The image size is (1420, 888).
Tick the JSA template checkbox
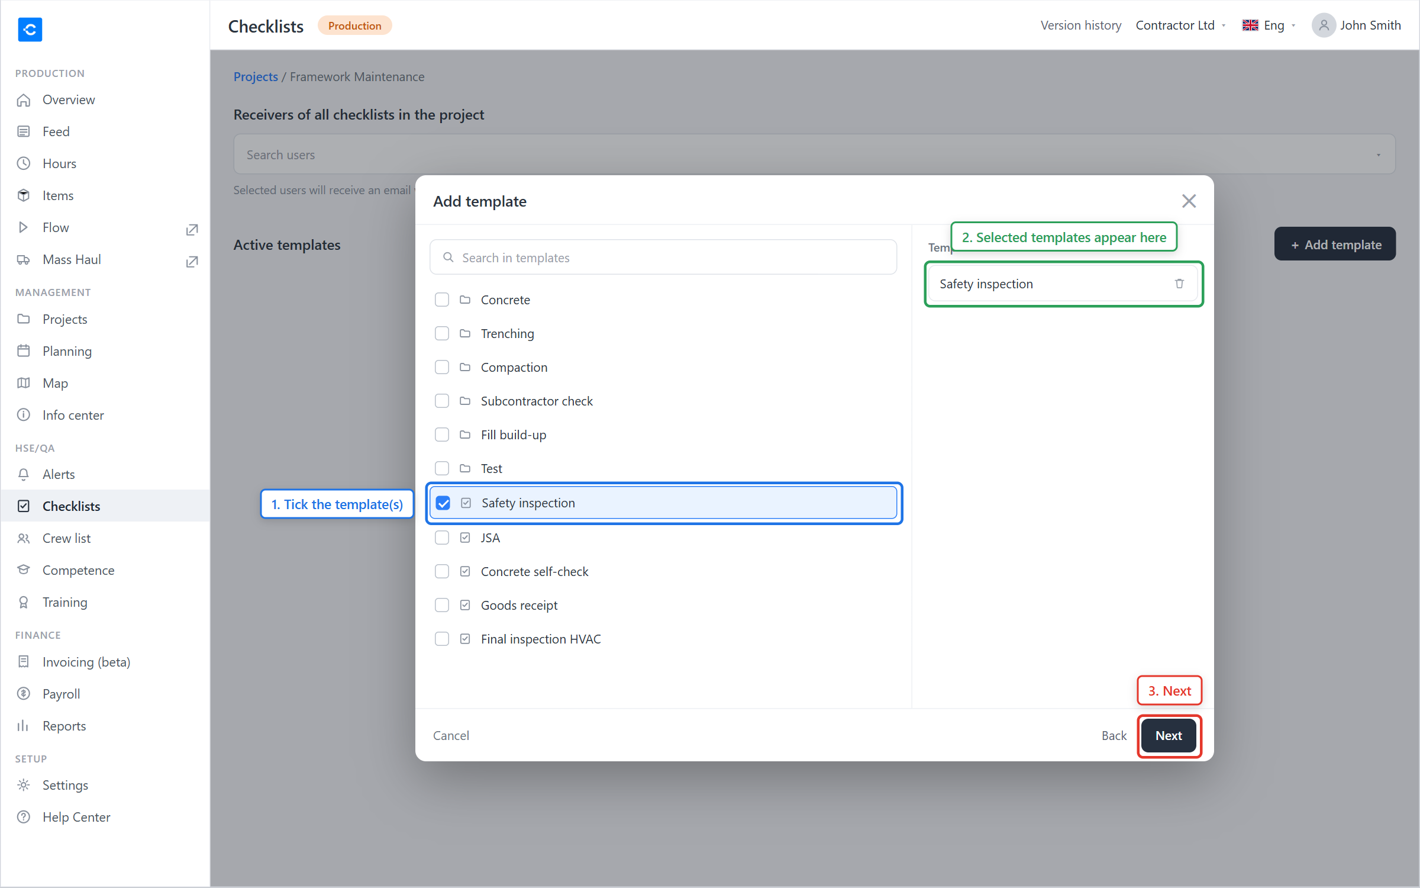tap(442, 538)
